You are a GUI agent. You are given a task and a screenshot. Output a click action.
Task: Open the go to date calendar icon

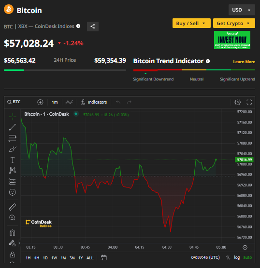tap(104, 257)
